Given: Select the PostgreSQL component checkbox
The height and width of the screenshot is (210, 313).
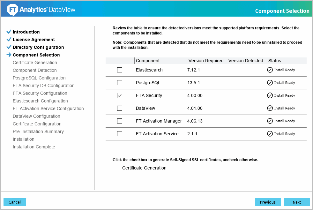Looking at the screenshot, I should 120,83.
